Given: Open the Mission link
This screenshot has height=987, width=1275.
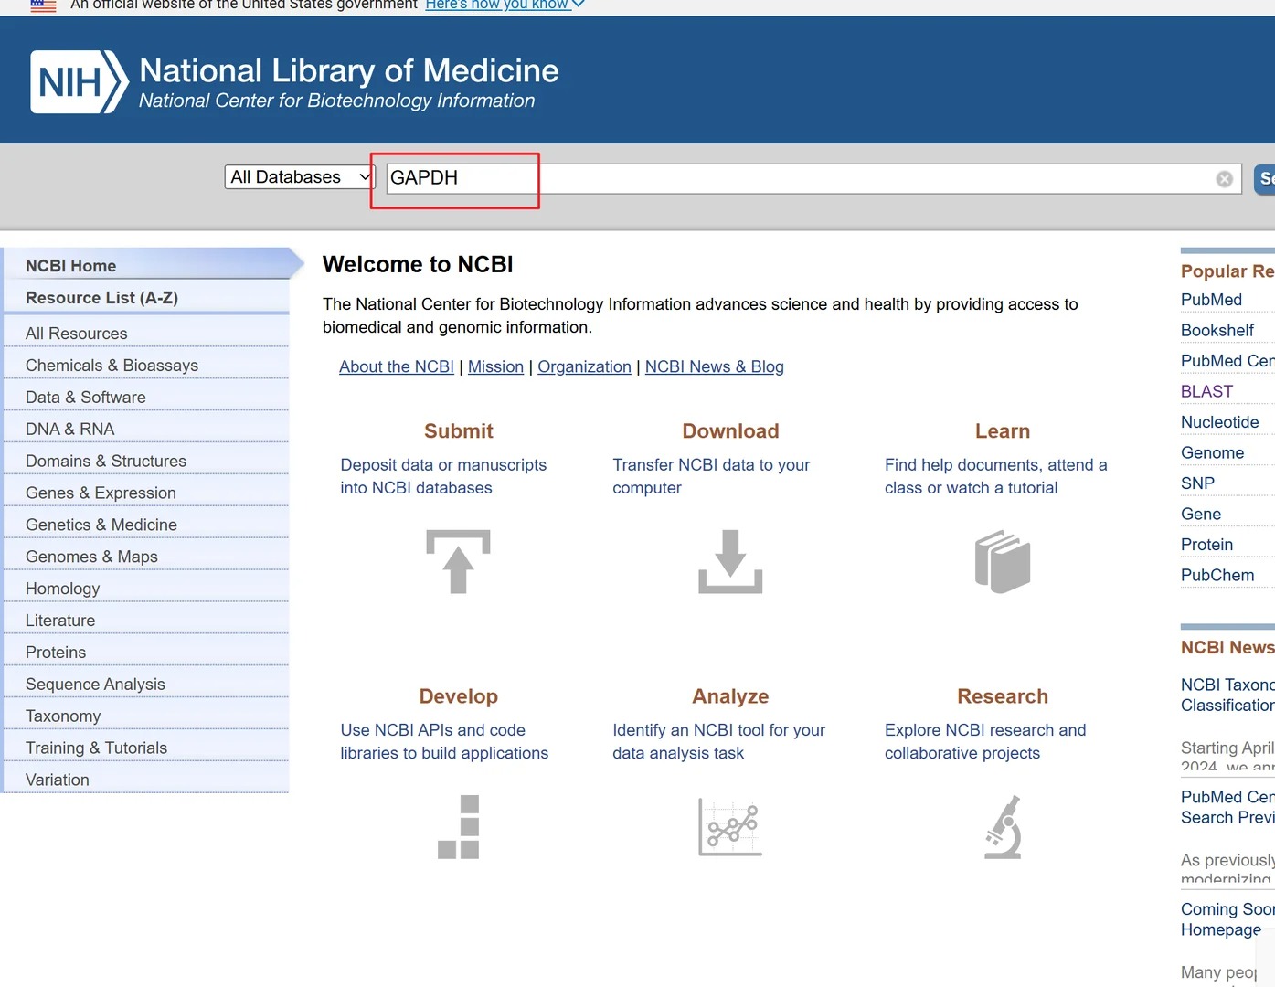Looking at the screenshot, I should click(x=495, y=366).
